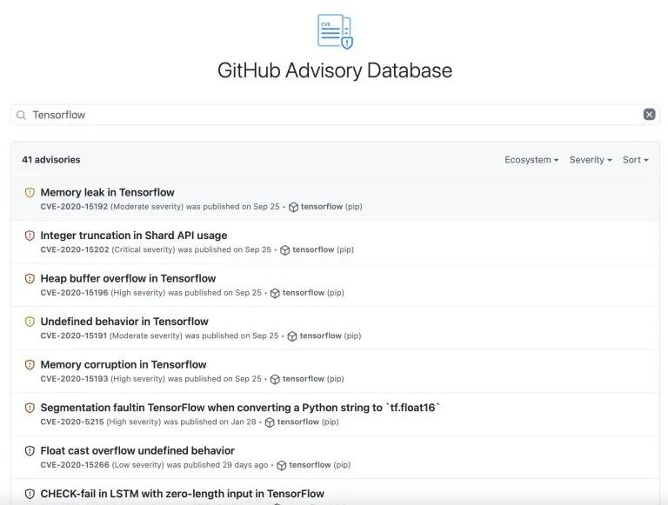Click package icon in CVE-2020-15192 row
The height and width of the screenshot is (505, 668).
293,208
